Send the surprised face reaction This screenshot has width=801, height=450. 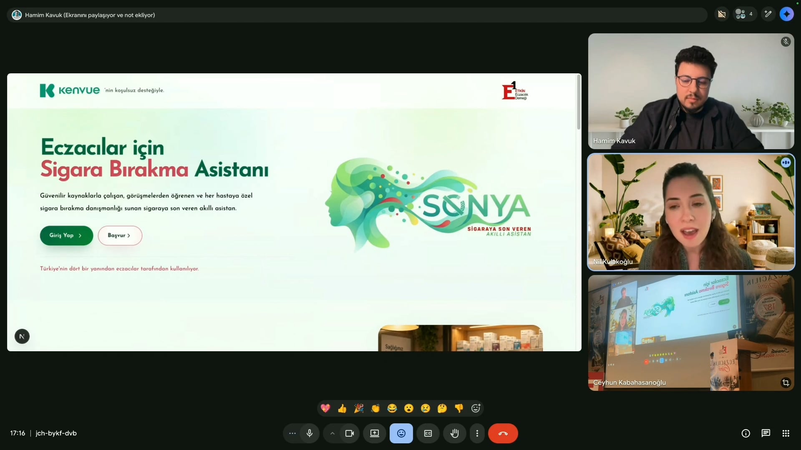(x=409, y=408)
